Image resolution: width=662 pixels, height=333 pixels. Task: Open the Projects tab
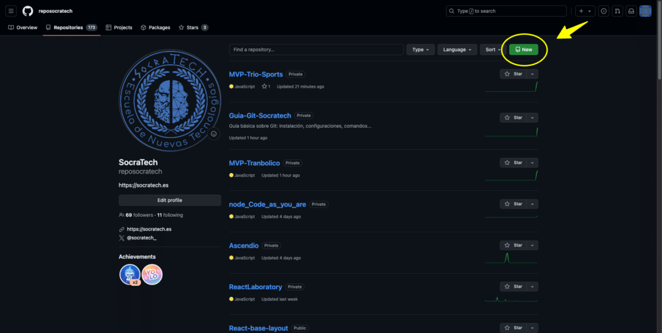tap(119, 27)
